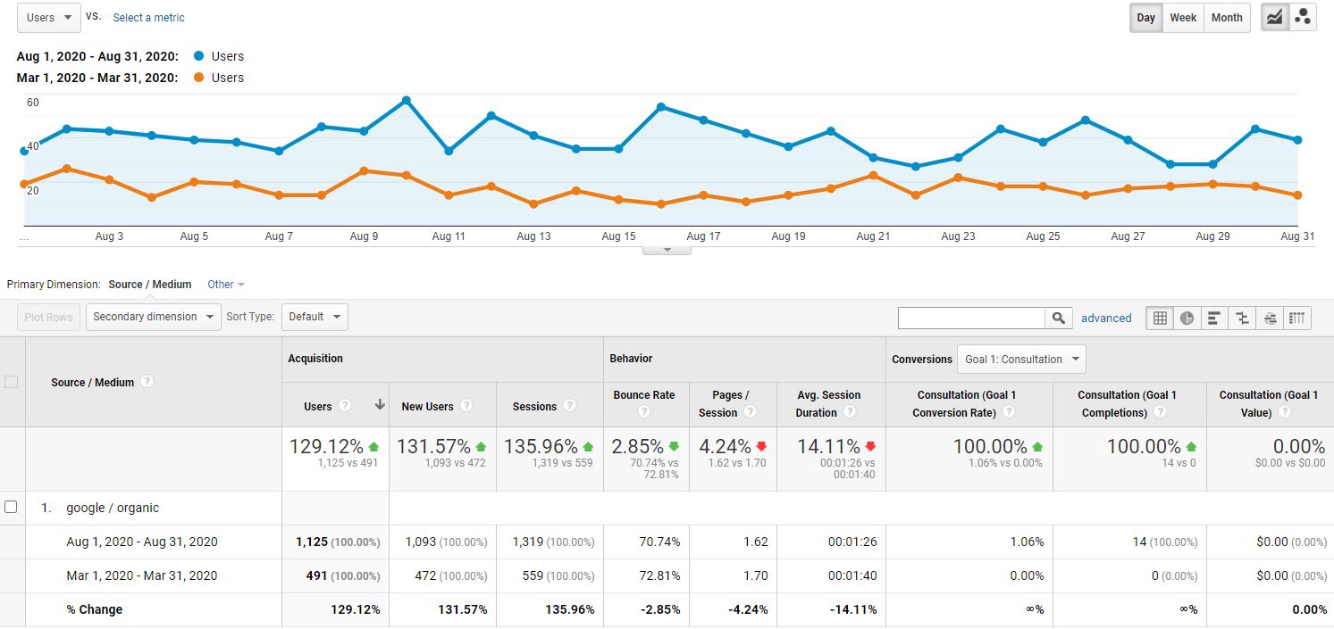Switch to line chart view icon
The width and height of the screenshot is (1334, 629).
pos(1274,17)
